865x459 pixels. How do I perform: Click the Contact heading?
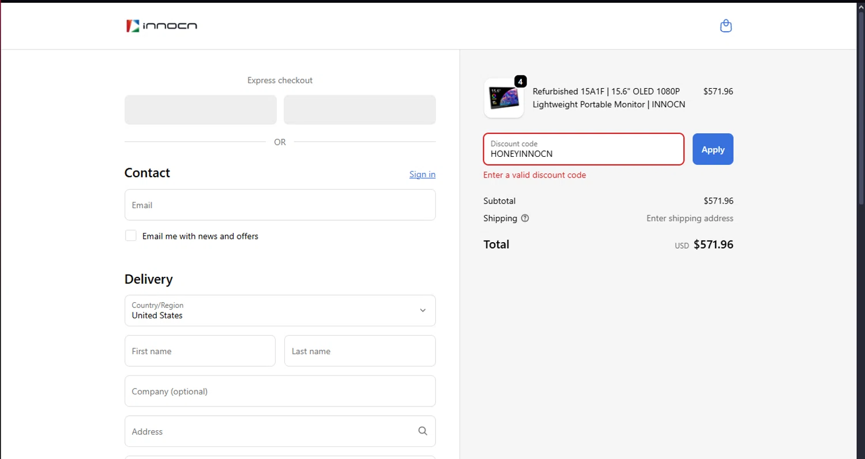(147, 173)
